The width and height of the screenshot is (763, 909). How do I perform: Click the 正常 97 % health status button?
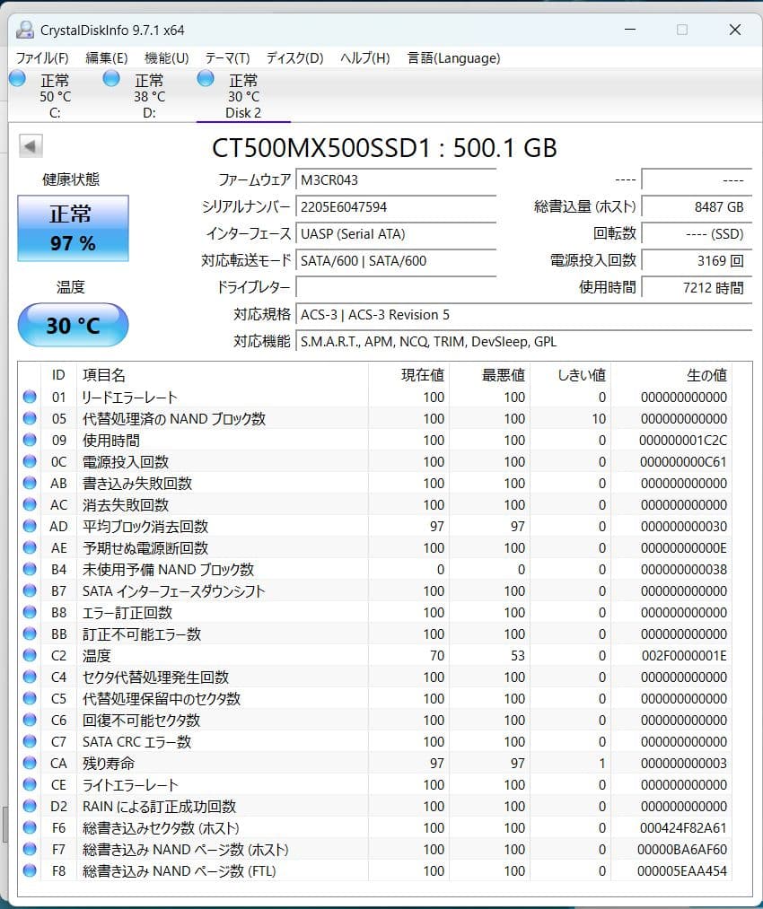pos(73,229)
